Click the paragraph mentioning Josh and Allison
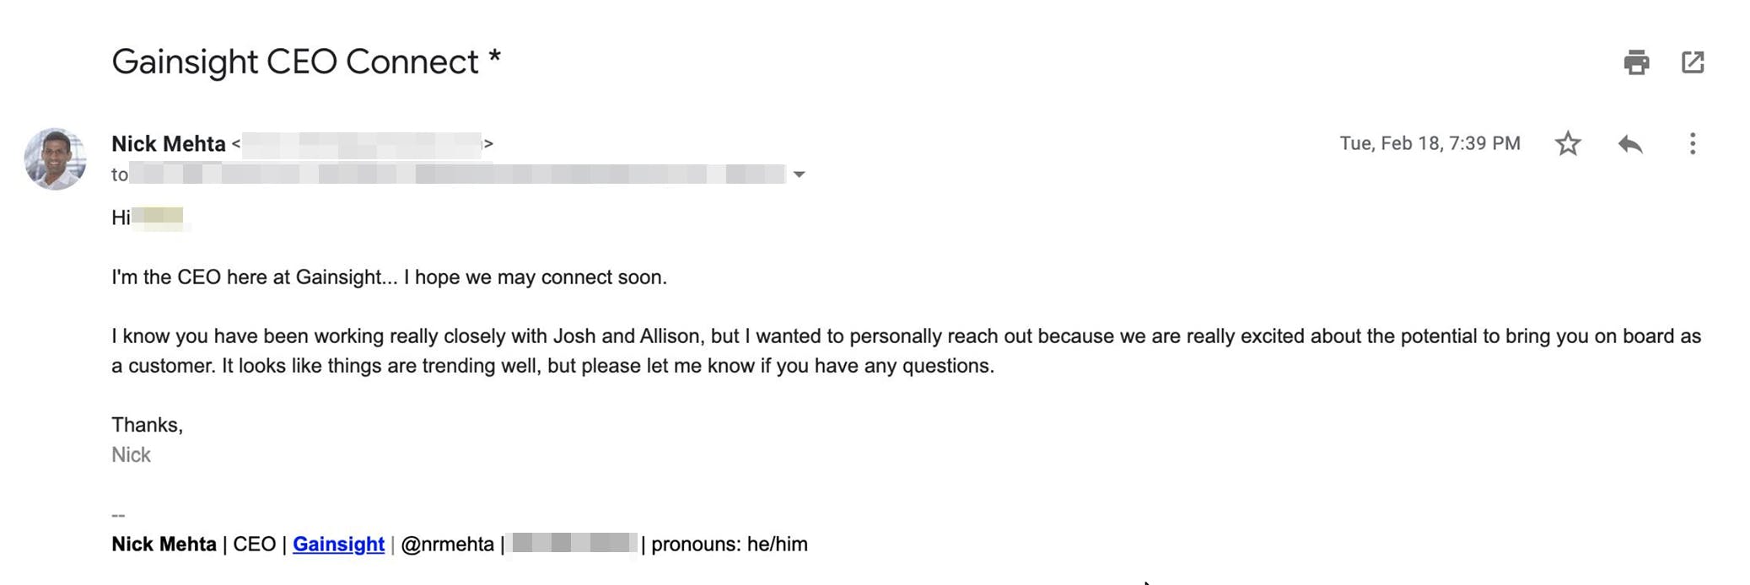Viewport: 1750px width, 585px height. click(x=906, y=351)
